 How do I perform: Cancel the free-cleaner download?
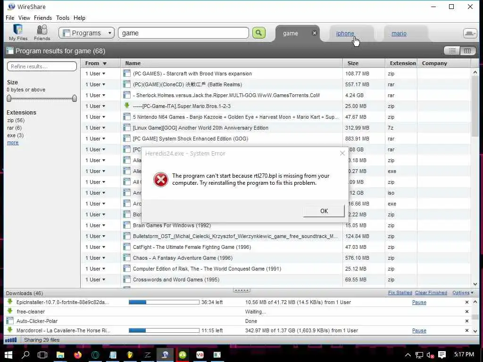pos(466,312)
